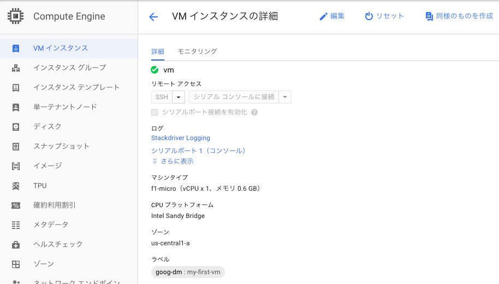The width and height of the screenshot is (499, 284).
Task: Click the us-central1-a zone text
Action: (x=170, y=243)
